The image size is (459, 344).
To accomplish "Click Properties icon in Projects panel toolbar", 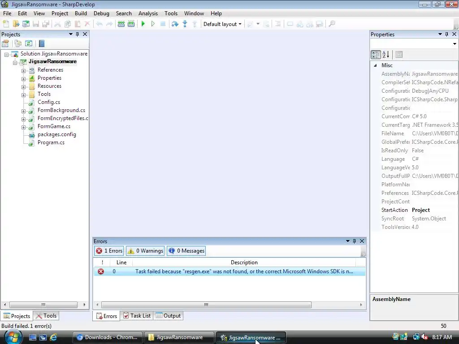I will (5, 43).
